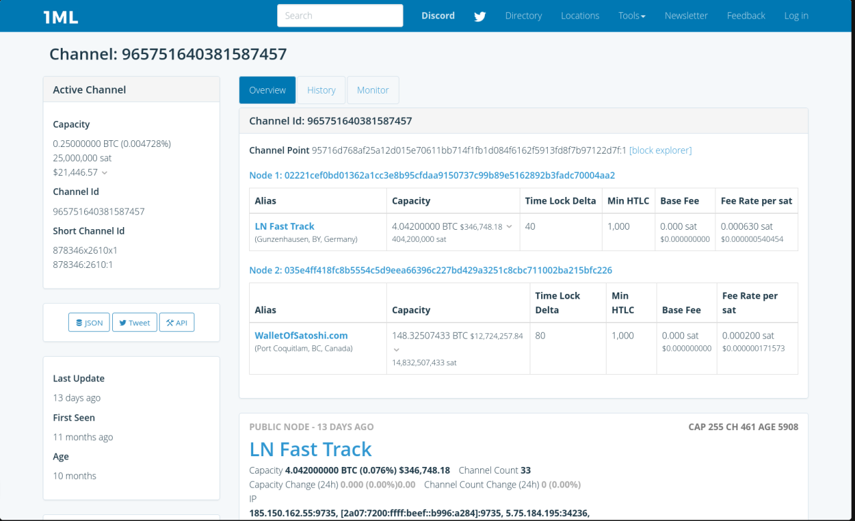
Task: Click Log in in the navbar
Action: 796,15
